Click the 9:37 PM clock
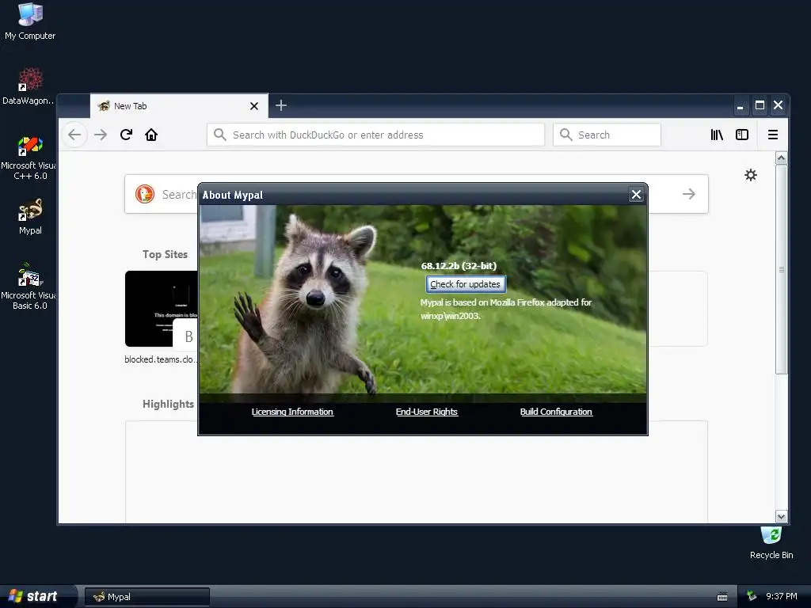 [x=782, y=597]
